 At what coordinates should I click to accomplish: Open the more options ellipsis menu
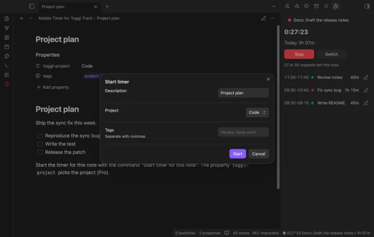(272, 18)
